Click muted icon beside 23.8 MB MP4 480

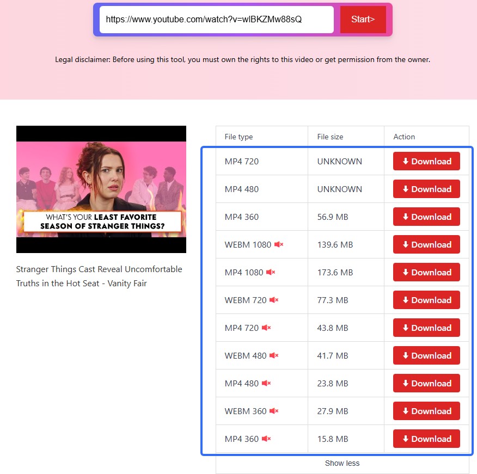coord(266,384)
